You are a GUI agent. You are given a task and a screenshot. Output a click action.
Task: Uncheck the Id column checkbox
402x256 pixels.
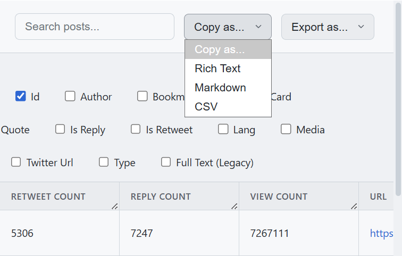coord(21,97)
